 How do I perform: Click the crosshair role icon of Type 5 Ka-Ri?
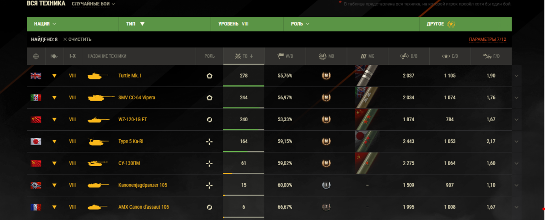point(209,142)
